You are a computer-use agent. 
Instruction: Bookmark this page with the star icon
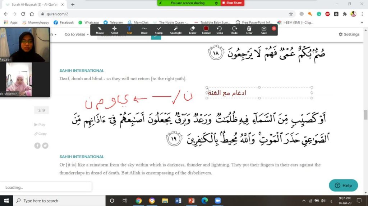[291, 14]
